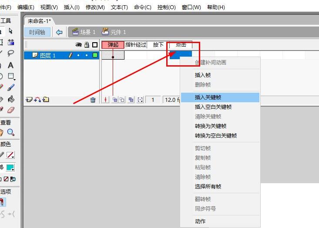Open the stroke color picker
The image size is (319, 228).
click(x=10, y=155)
